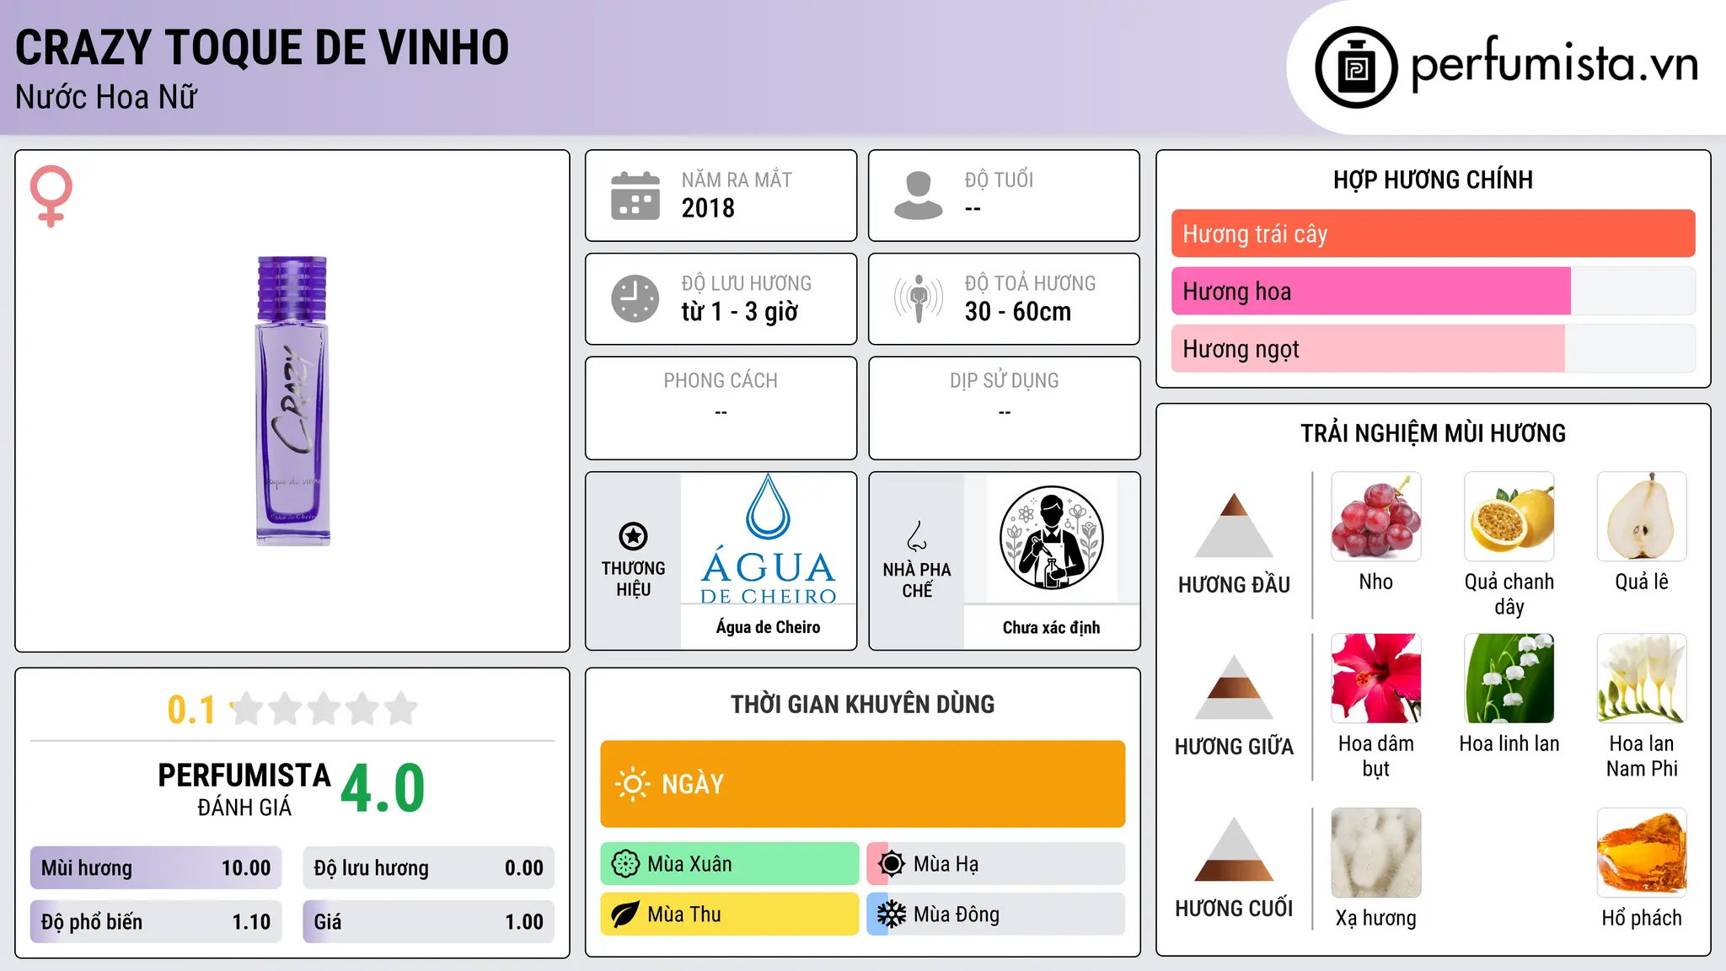
Task: Click the Hương giữa pyramid icon
Action: (1235, 687)
